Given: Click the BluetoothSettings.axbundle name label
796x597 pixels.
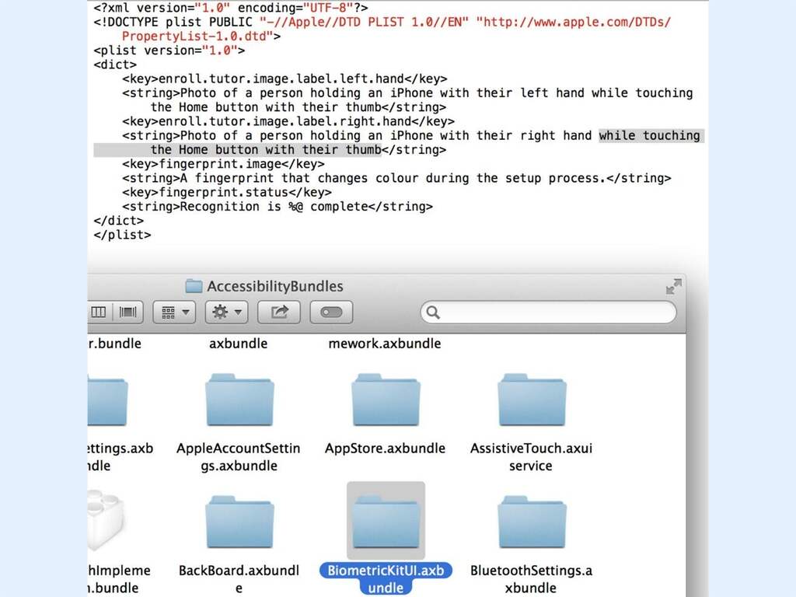Looking at the screenshot, I should tap(531, 578).
